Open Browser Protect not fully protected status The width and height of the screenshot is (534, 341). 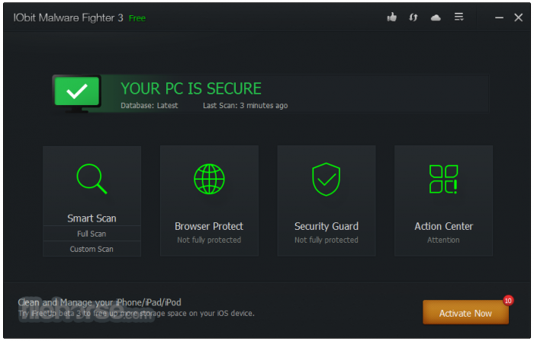[x=209, y=240]
